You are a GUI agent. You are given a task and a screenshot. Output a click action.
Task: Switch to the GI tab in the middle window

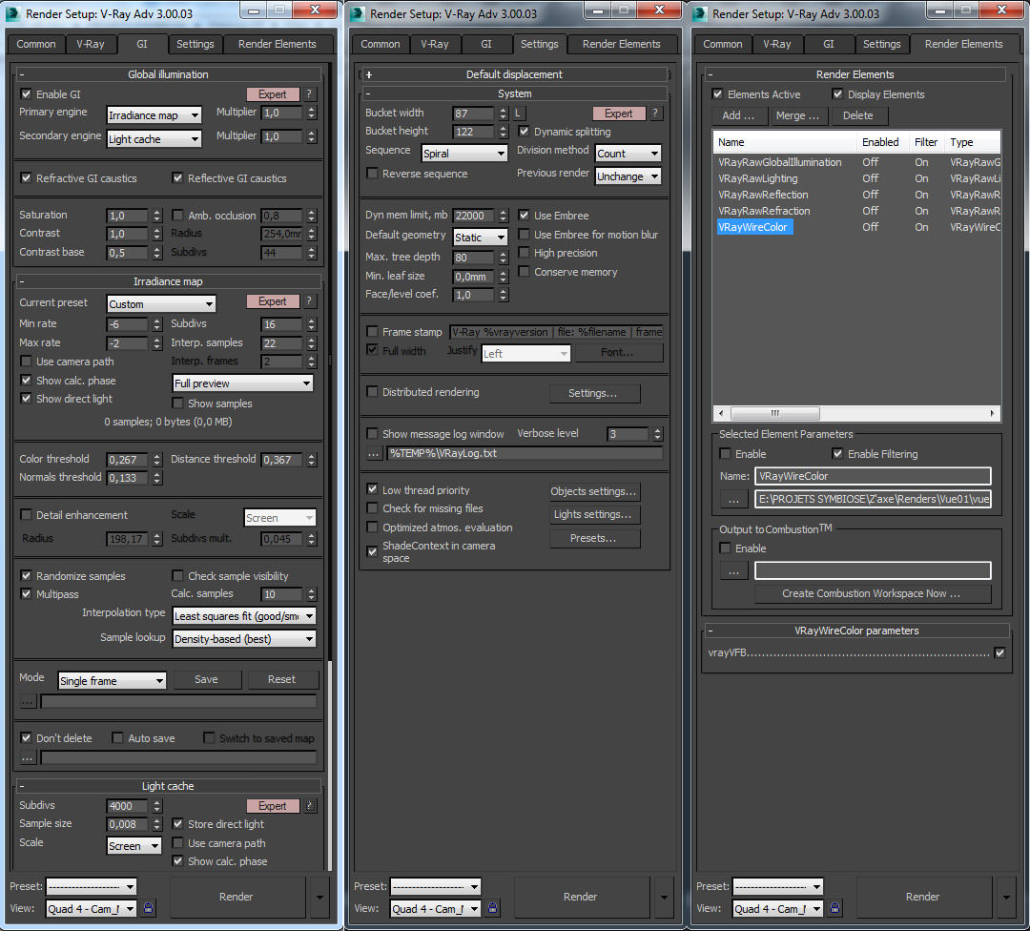click(486, 44)
